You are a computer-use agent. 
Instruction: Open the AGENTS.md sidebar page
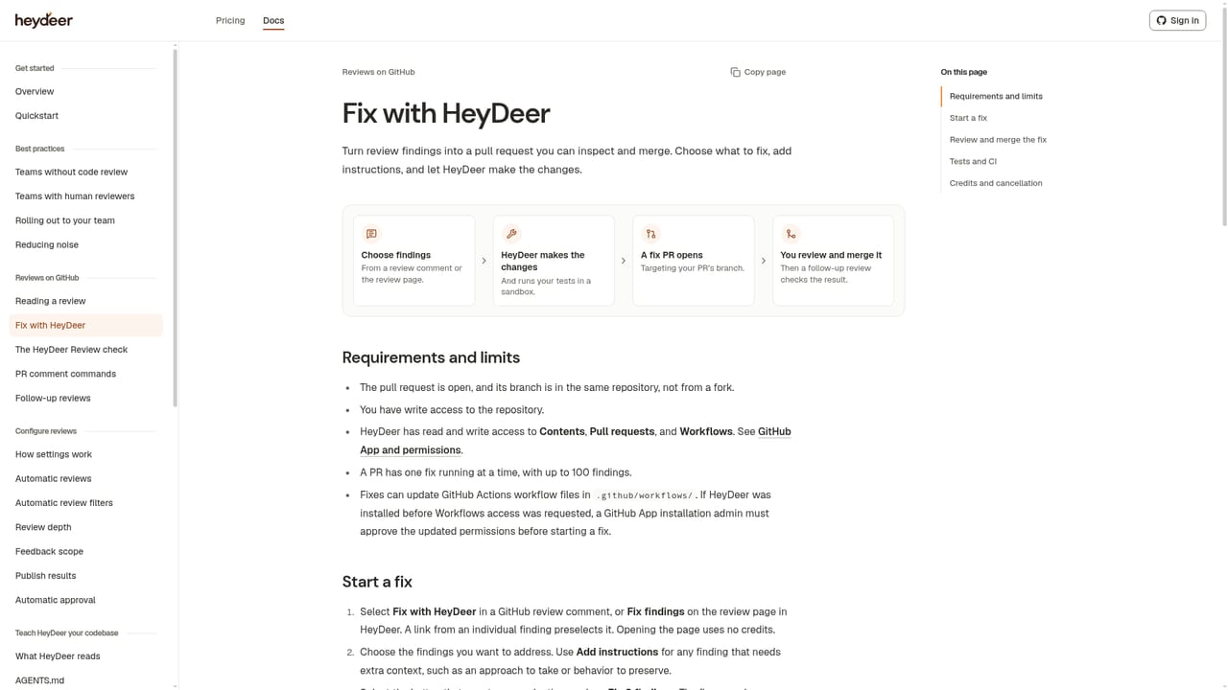85,680
